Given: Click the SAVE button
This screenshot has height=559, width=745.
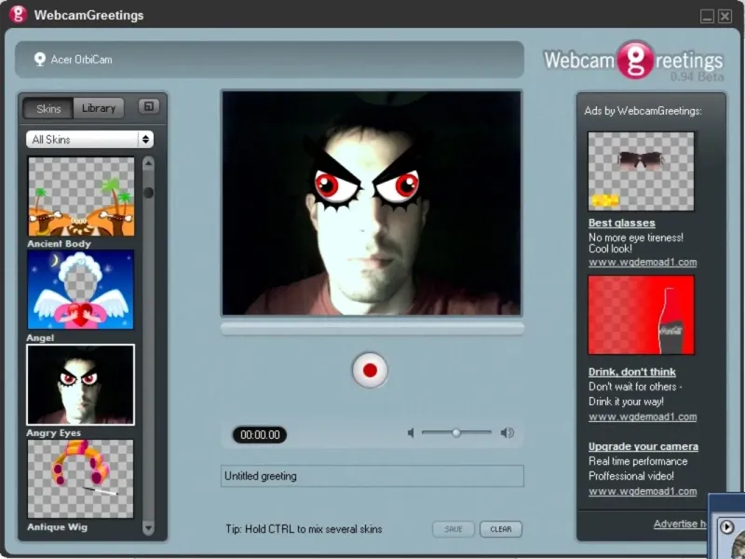Looking at the screenshot, I should coord(454,529).
